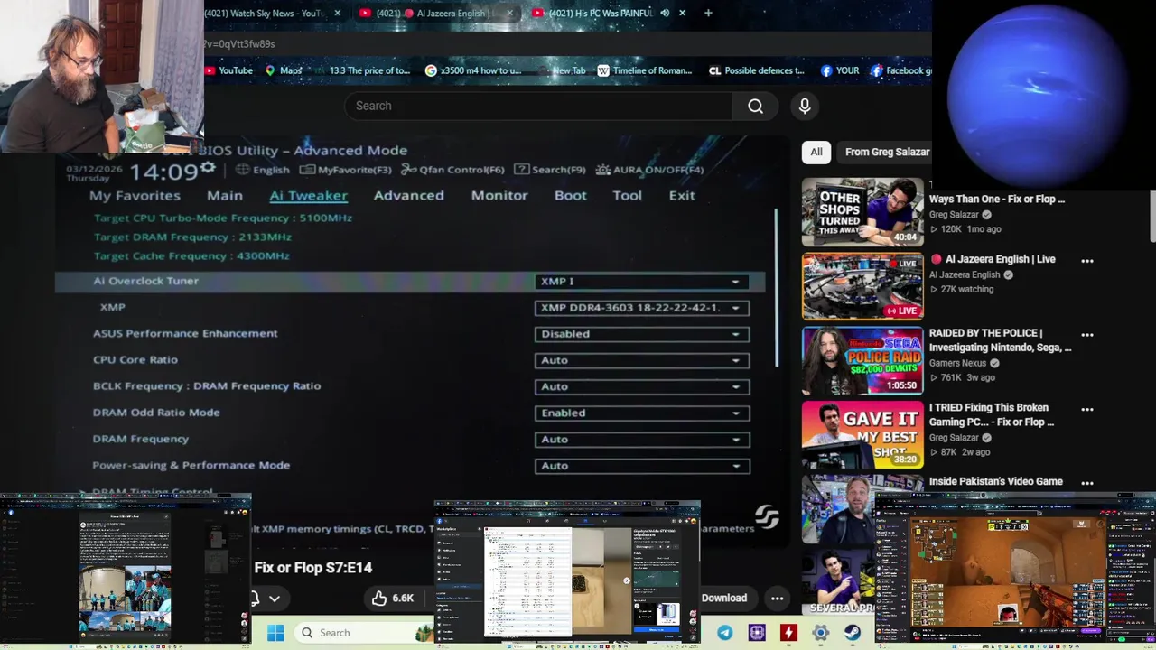Open the gear icon app in taskbar
This screenshot has height=650, width=1156.
point(820,633)
